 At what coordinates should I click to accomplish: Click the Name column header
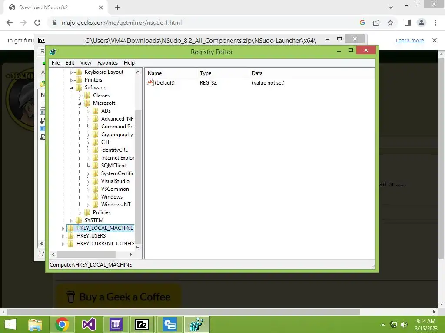(x=171, y=73)
